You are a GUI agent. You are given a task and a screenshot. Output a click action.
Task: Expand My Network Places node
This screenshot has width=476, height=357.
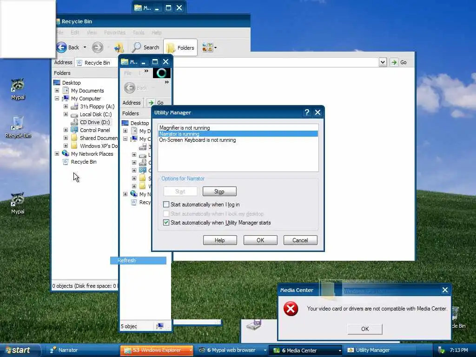[57, 153]
